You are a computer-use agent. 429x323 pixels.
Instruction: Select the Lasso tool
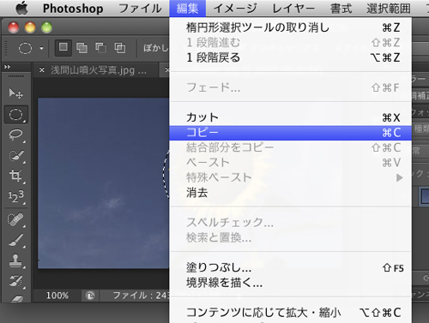[x=15, y=135]
